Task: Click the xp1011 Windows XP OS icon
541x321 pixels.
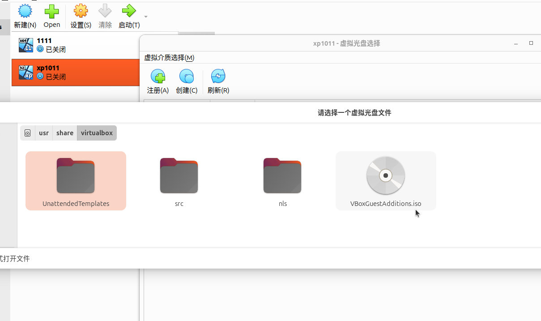Action: coord(26,73)
